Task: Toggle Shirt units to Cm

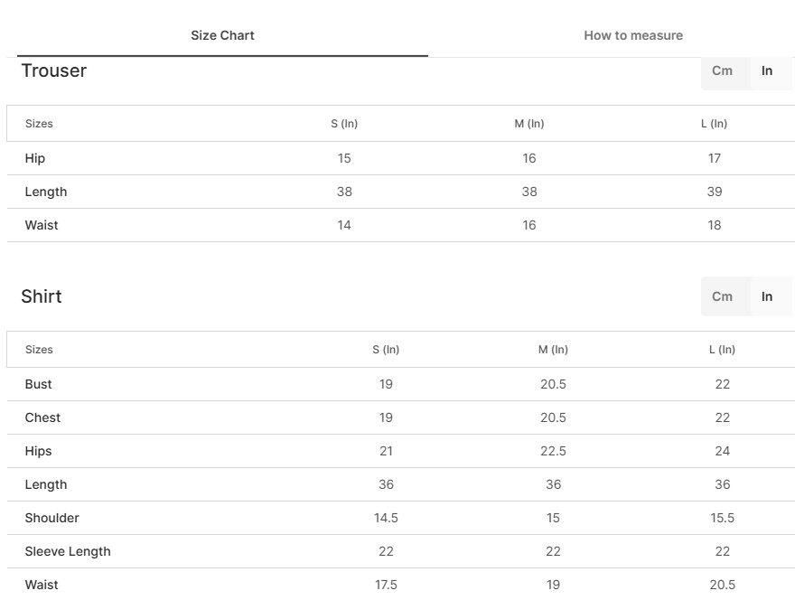Action: click(722, 296)
